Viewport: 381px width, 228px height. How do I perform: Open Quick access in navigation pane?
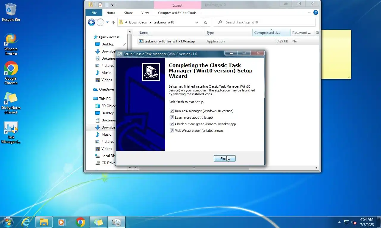click(106, 37)
